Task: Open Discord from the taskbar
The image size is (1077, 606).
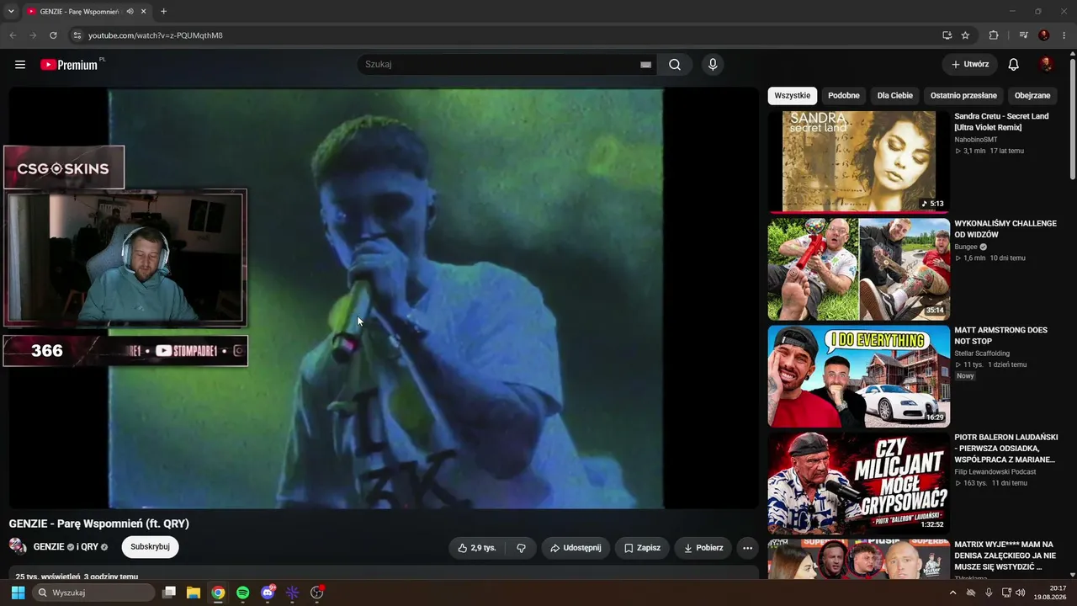Action: coord(268,593)
